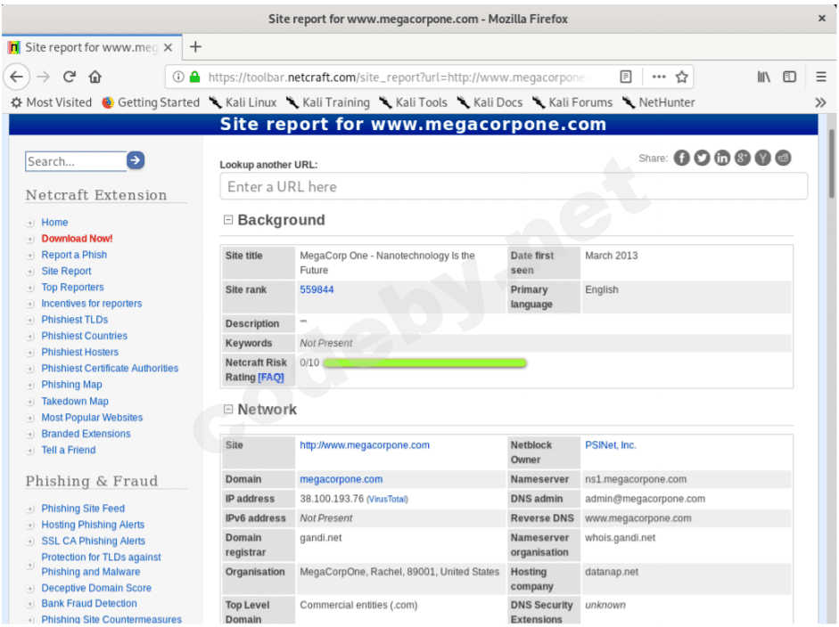The height and width of the screenshot is (627, 839).
Task: Go back with the browser Back arrow
Action: 17,77
